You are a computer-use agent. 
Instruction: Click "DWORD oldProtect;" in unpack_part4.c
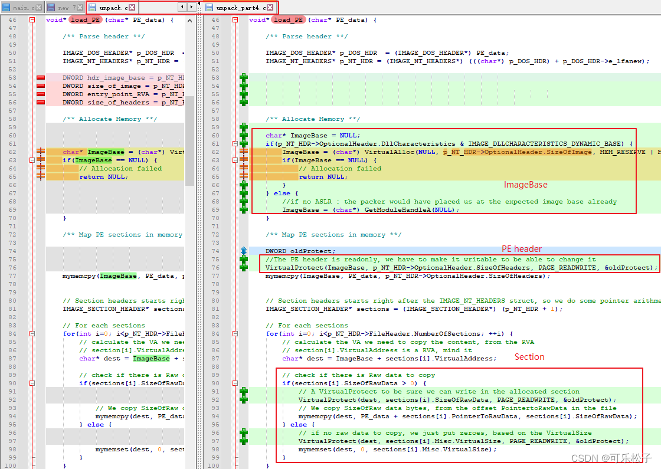coord(300,251)
